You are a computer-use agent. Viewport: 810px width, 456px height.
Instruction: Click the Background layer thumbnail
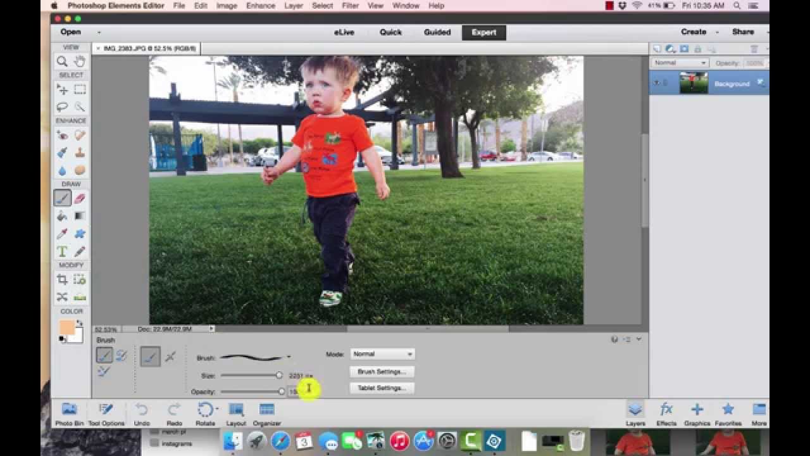694,83
